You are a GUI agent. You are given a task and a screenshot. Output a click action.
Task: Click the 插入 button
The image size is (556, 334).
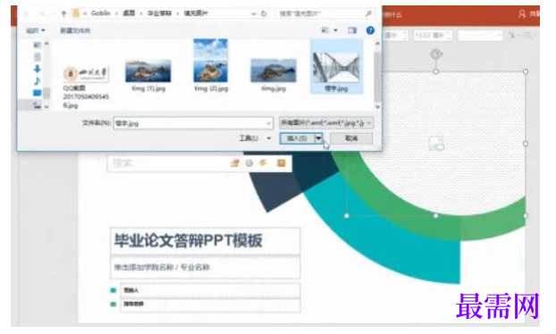298,138
